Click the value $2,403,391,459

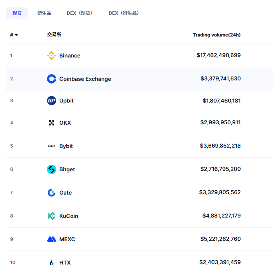point(220,262)
